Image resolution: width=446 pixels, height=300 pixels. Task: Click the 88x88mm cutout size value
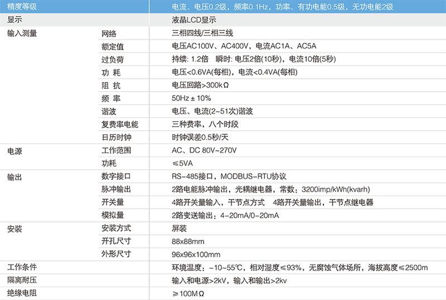(x=188, y=242)
